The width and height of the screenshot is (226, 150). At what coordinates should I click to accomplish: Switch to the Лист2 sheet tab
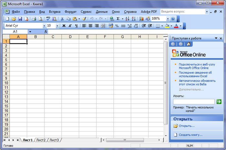pos(41,140)
